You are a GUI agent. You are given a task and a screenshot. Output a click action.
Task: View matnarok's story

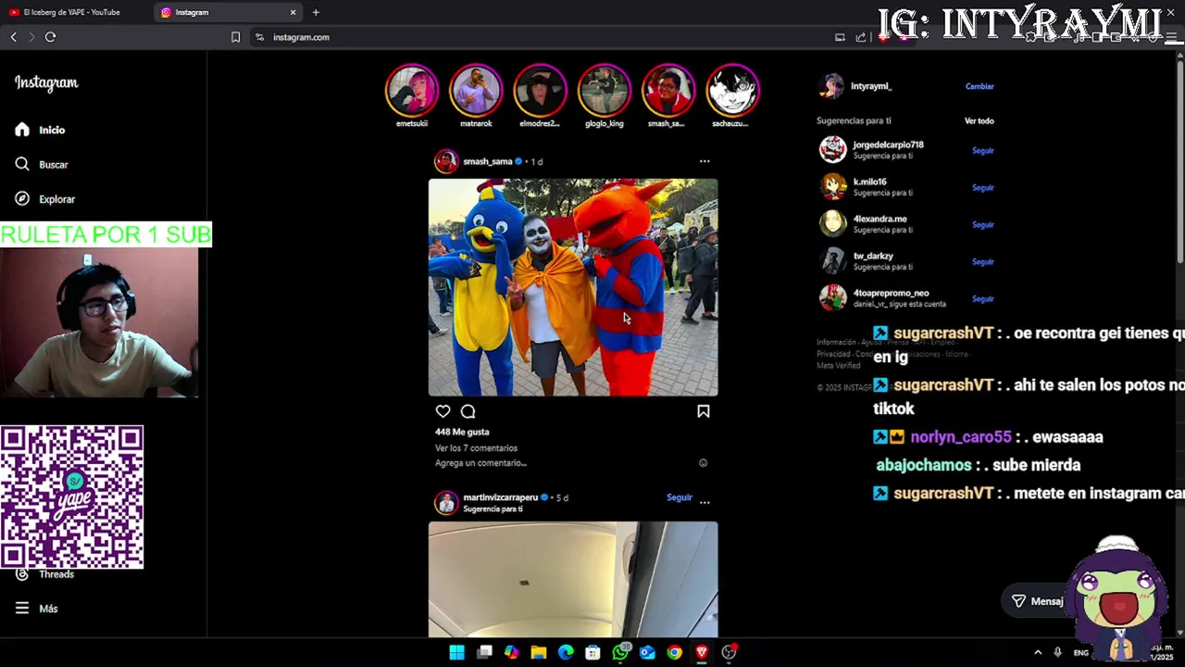pos(476,90)
